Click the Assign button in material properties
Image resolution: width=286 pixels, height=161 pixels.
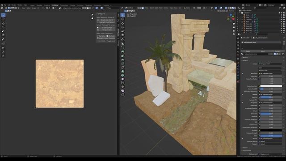248,51
